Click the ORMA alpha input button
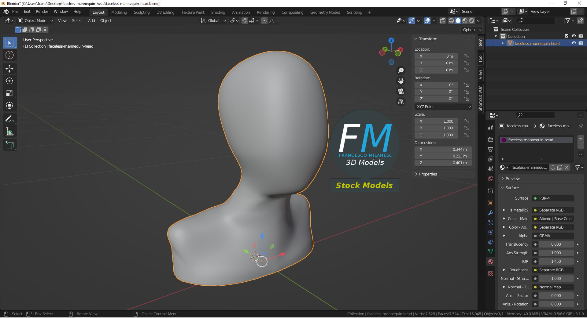This screenshot has width=587, height=318. coord(553,236)
